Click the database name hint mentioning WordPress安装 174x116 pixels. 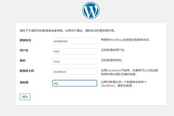[x=126, y=40]
